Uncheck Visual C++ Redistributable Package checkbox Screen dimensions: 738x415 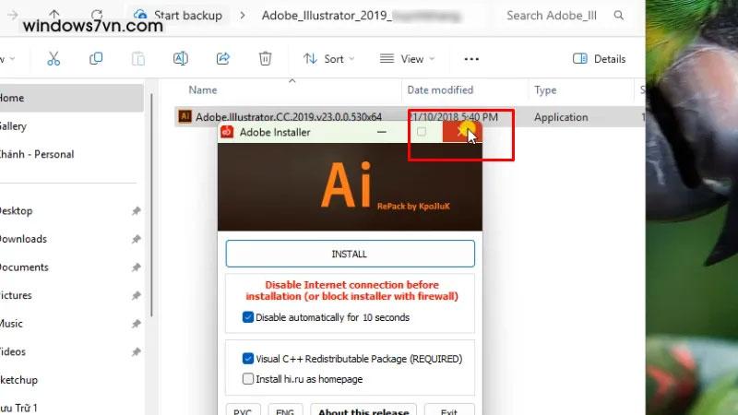click(x=248, y=359)
